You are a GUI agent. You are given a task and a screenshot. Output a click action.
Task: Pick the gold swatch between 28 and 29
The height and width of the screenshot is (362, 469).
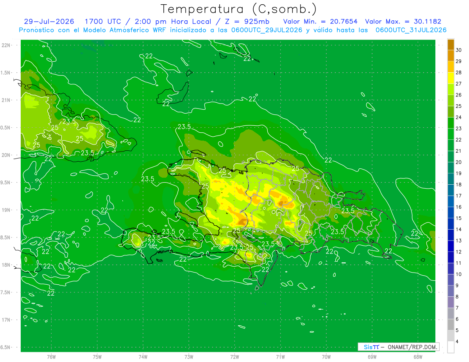pos(451,67)
